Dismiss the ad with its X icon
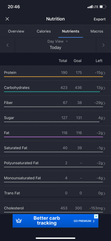The image size is (111, 241). click(x=96, y=216)
